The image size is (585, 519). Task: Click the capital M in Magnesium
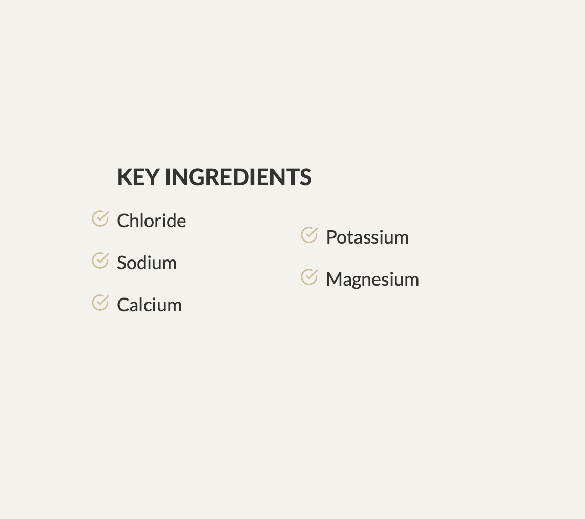(333, 280)
